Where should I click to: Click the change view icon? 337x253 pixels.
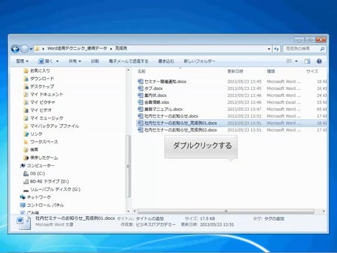tap(289, 61)
